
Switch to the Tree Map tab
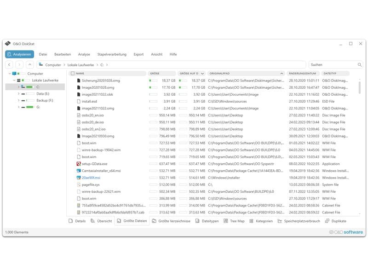pyautogui.click(x=234, y=221)
